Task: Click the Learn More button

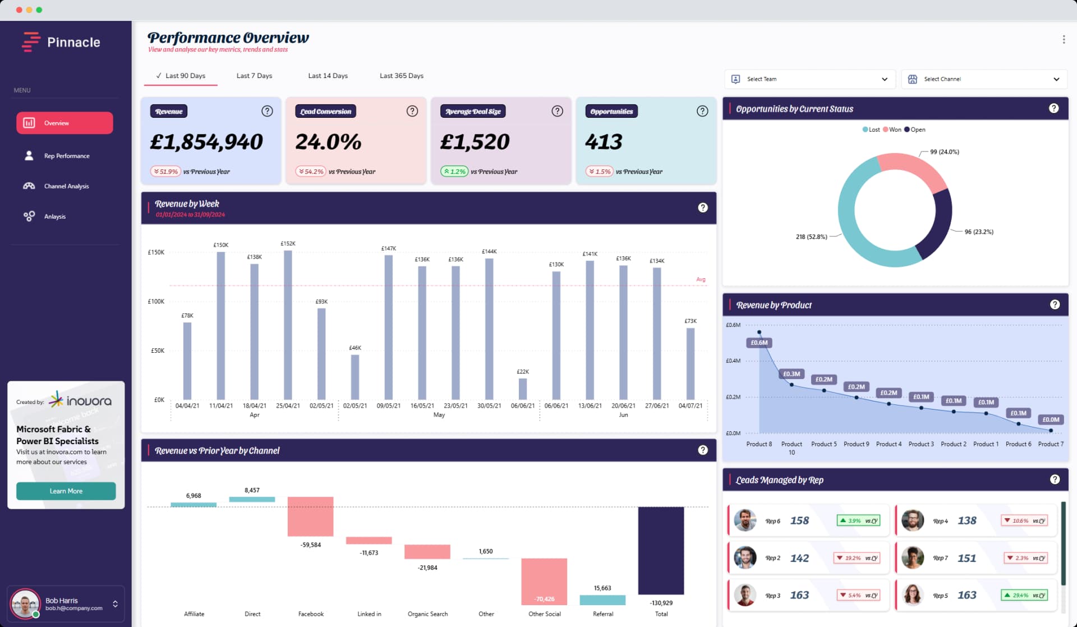Action: coord(66,491)
